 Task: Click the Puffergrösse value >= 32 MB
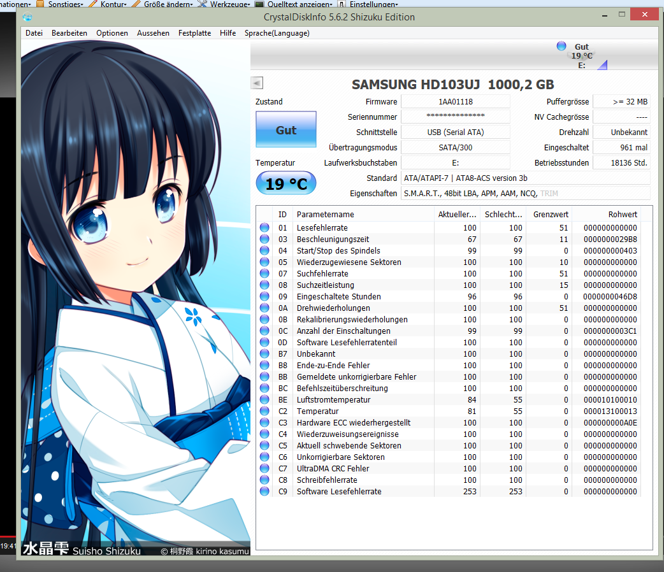click(x=621, y=102)
